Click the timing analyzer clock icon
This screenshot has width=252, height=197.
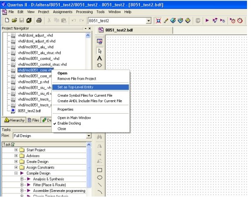[240, 20]
